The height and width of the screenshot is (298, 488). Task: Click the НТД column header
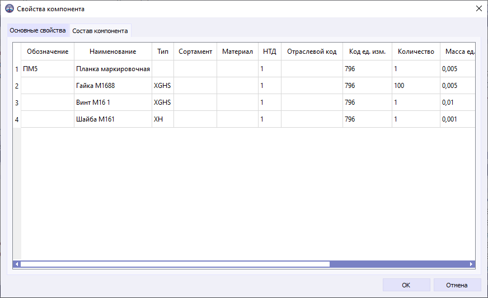(x=270, y=52)
